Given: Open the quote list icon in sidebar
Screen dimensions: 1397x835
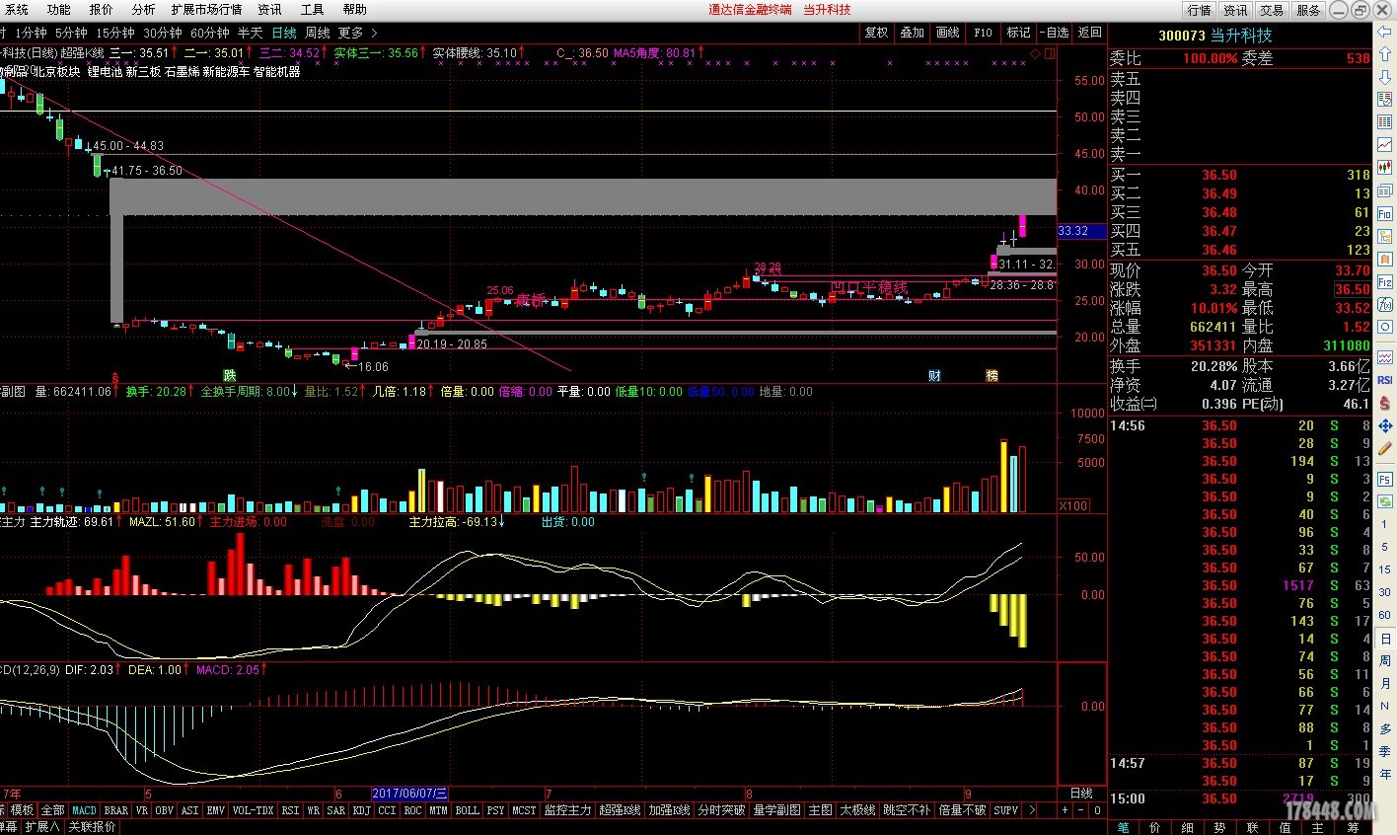Looking at the screenshot, I should [1385, 100].
